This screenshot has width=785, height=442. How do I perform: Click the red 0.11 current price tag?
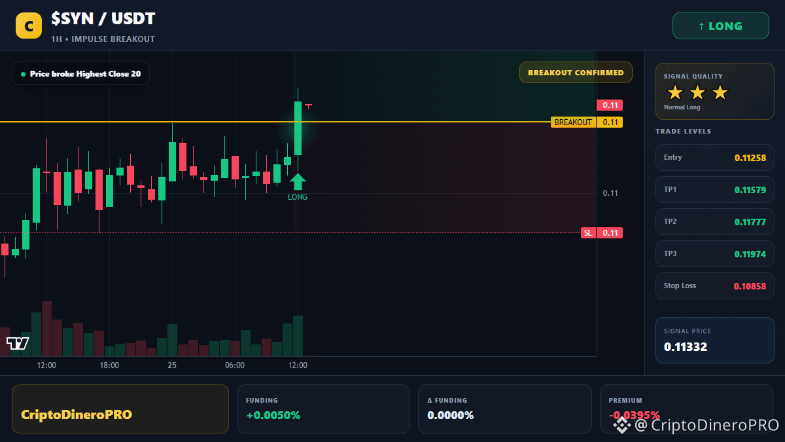click(x=610, y=105)
